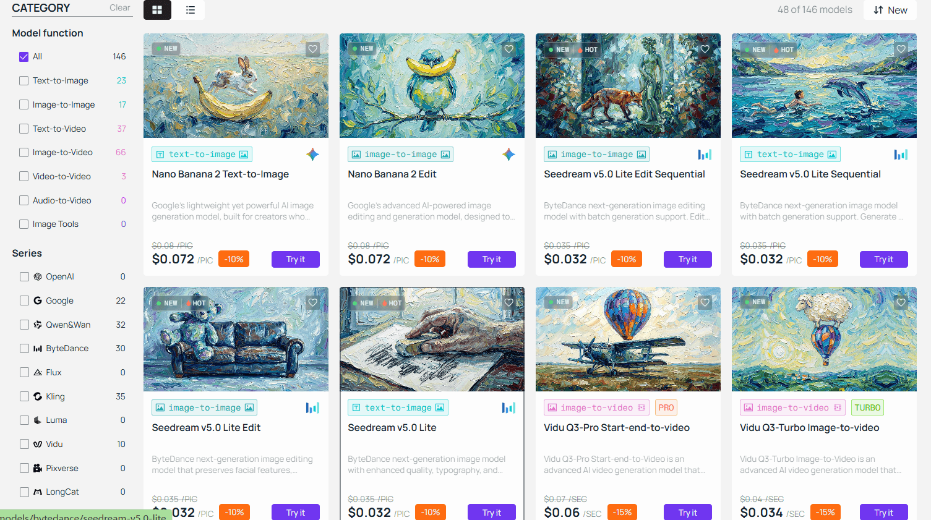
Task: Select text-to-image tag on Seedream v5.0 Lite
Action: (398, 407)
